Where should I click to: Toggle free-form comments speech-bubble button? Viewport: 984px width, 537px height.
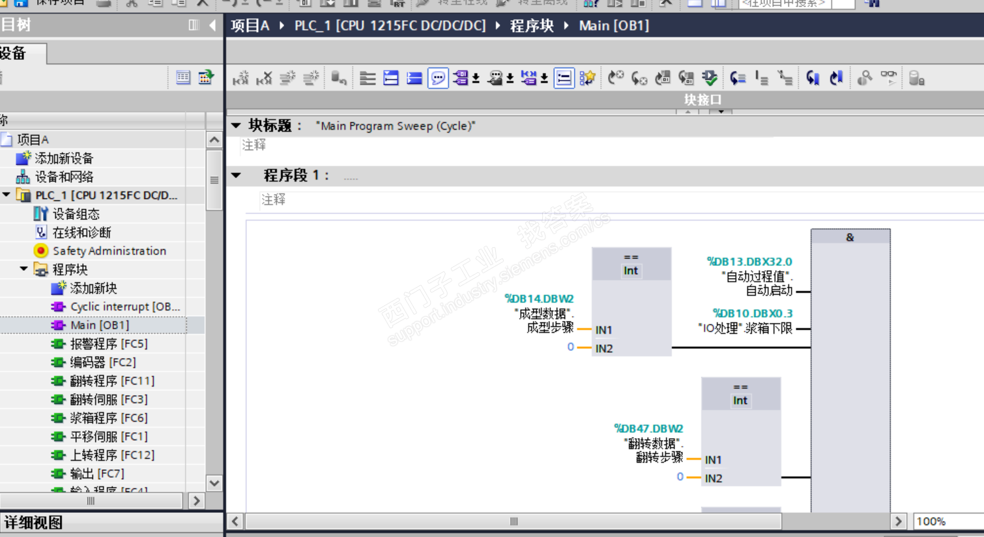click(x=438, y=79)
